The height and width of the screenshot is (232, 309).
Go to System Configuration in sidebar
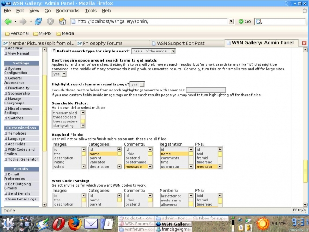(x=15, y=71)
